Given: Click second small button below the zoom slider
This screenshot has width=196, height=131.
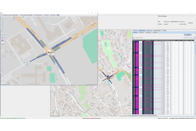Looking at the screenshot, I should click(3, 31).
